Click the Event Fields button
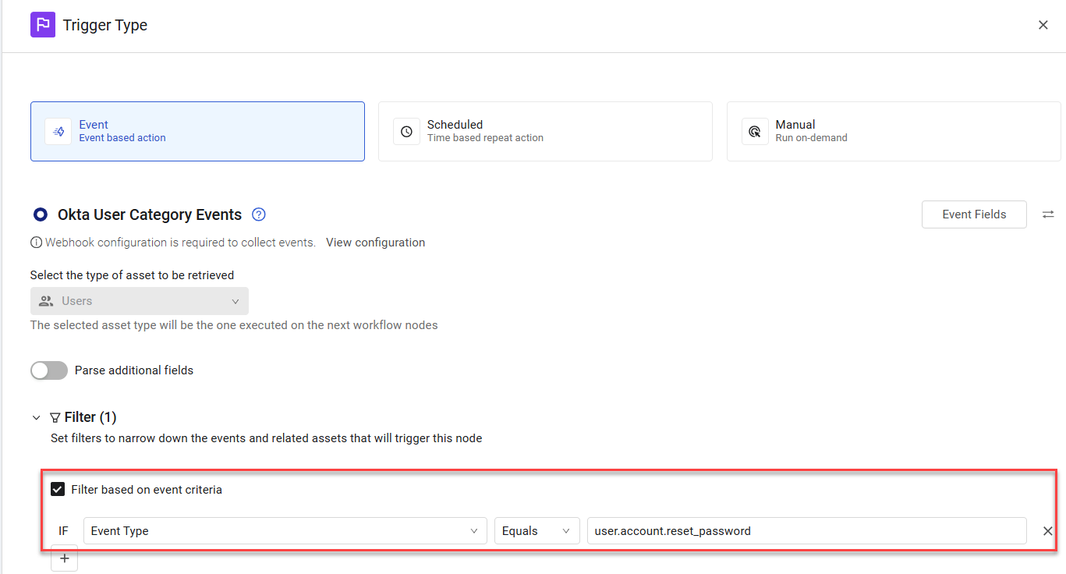Screen dimensions: 1066x574 point(974,214)
